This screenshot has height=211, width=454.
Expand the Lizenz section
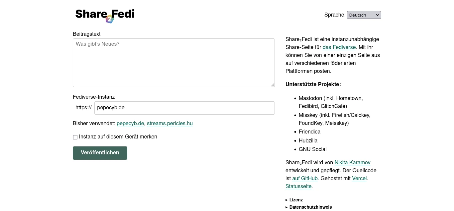point(296,200)
